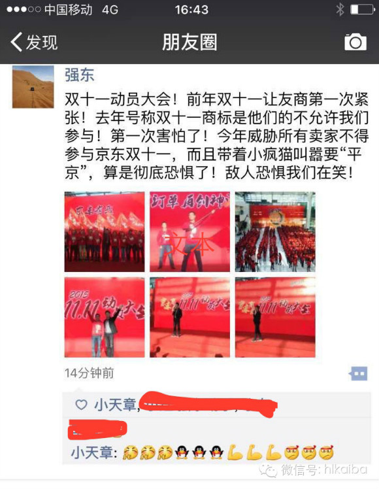
Task: Open the desert profile avatar of 强东
Action: tap(33, 87)
